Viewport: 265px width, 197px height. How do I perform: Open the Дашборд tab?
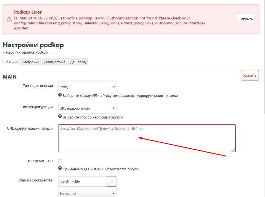tap(78, 62)
